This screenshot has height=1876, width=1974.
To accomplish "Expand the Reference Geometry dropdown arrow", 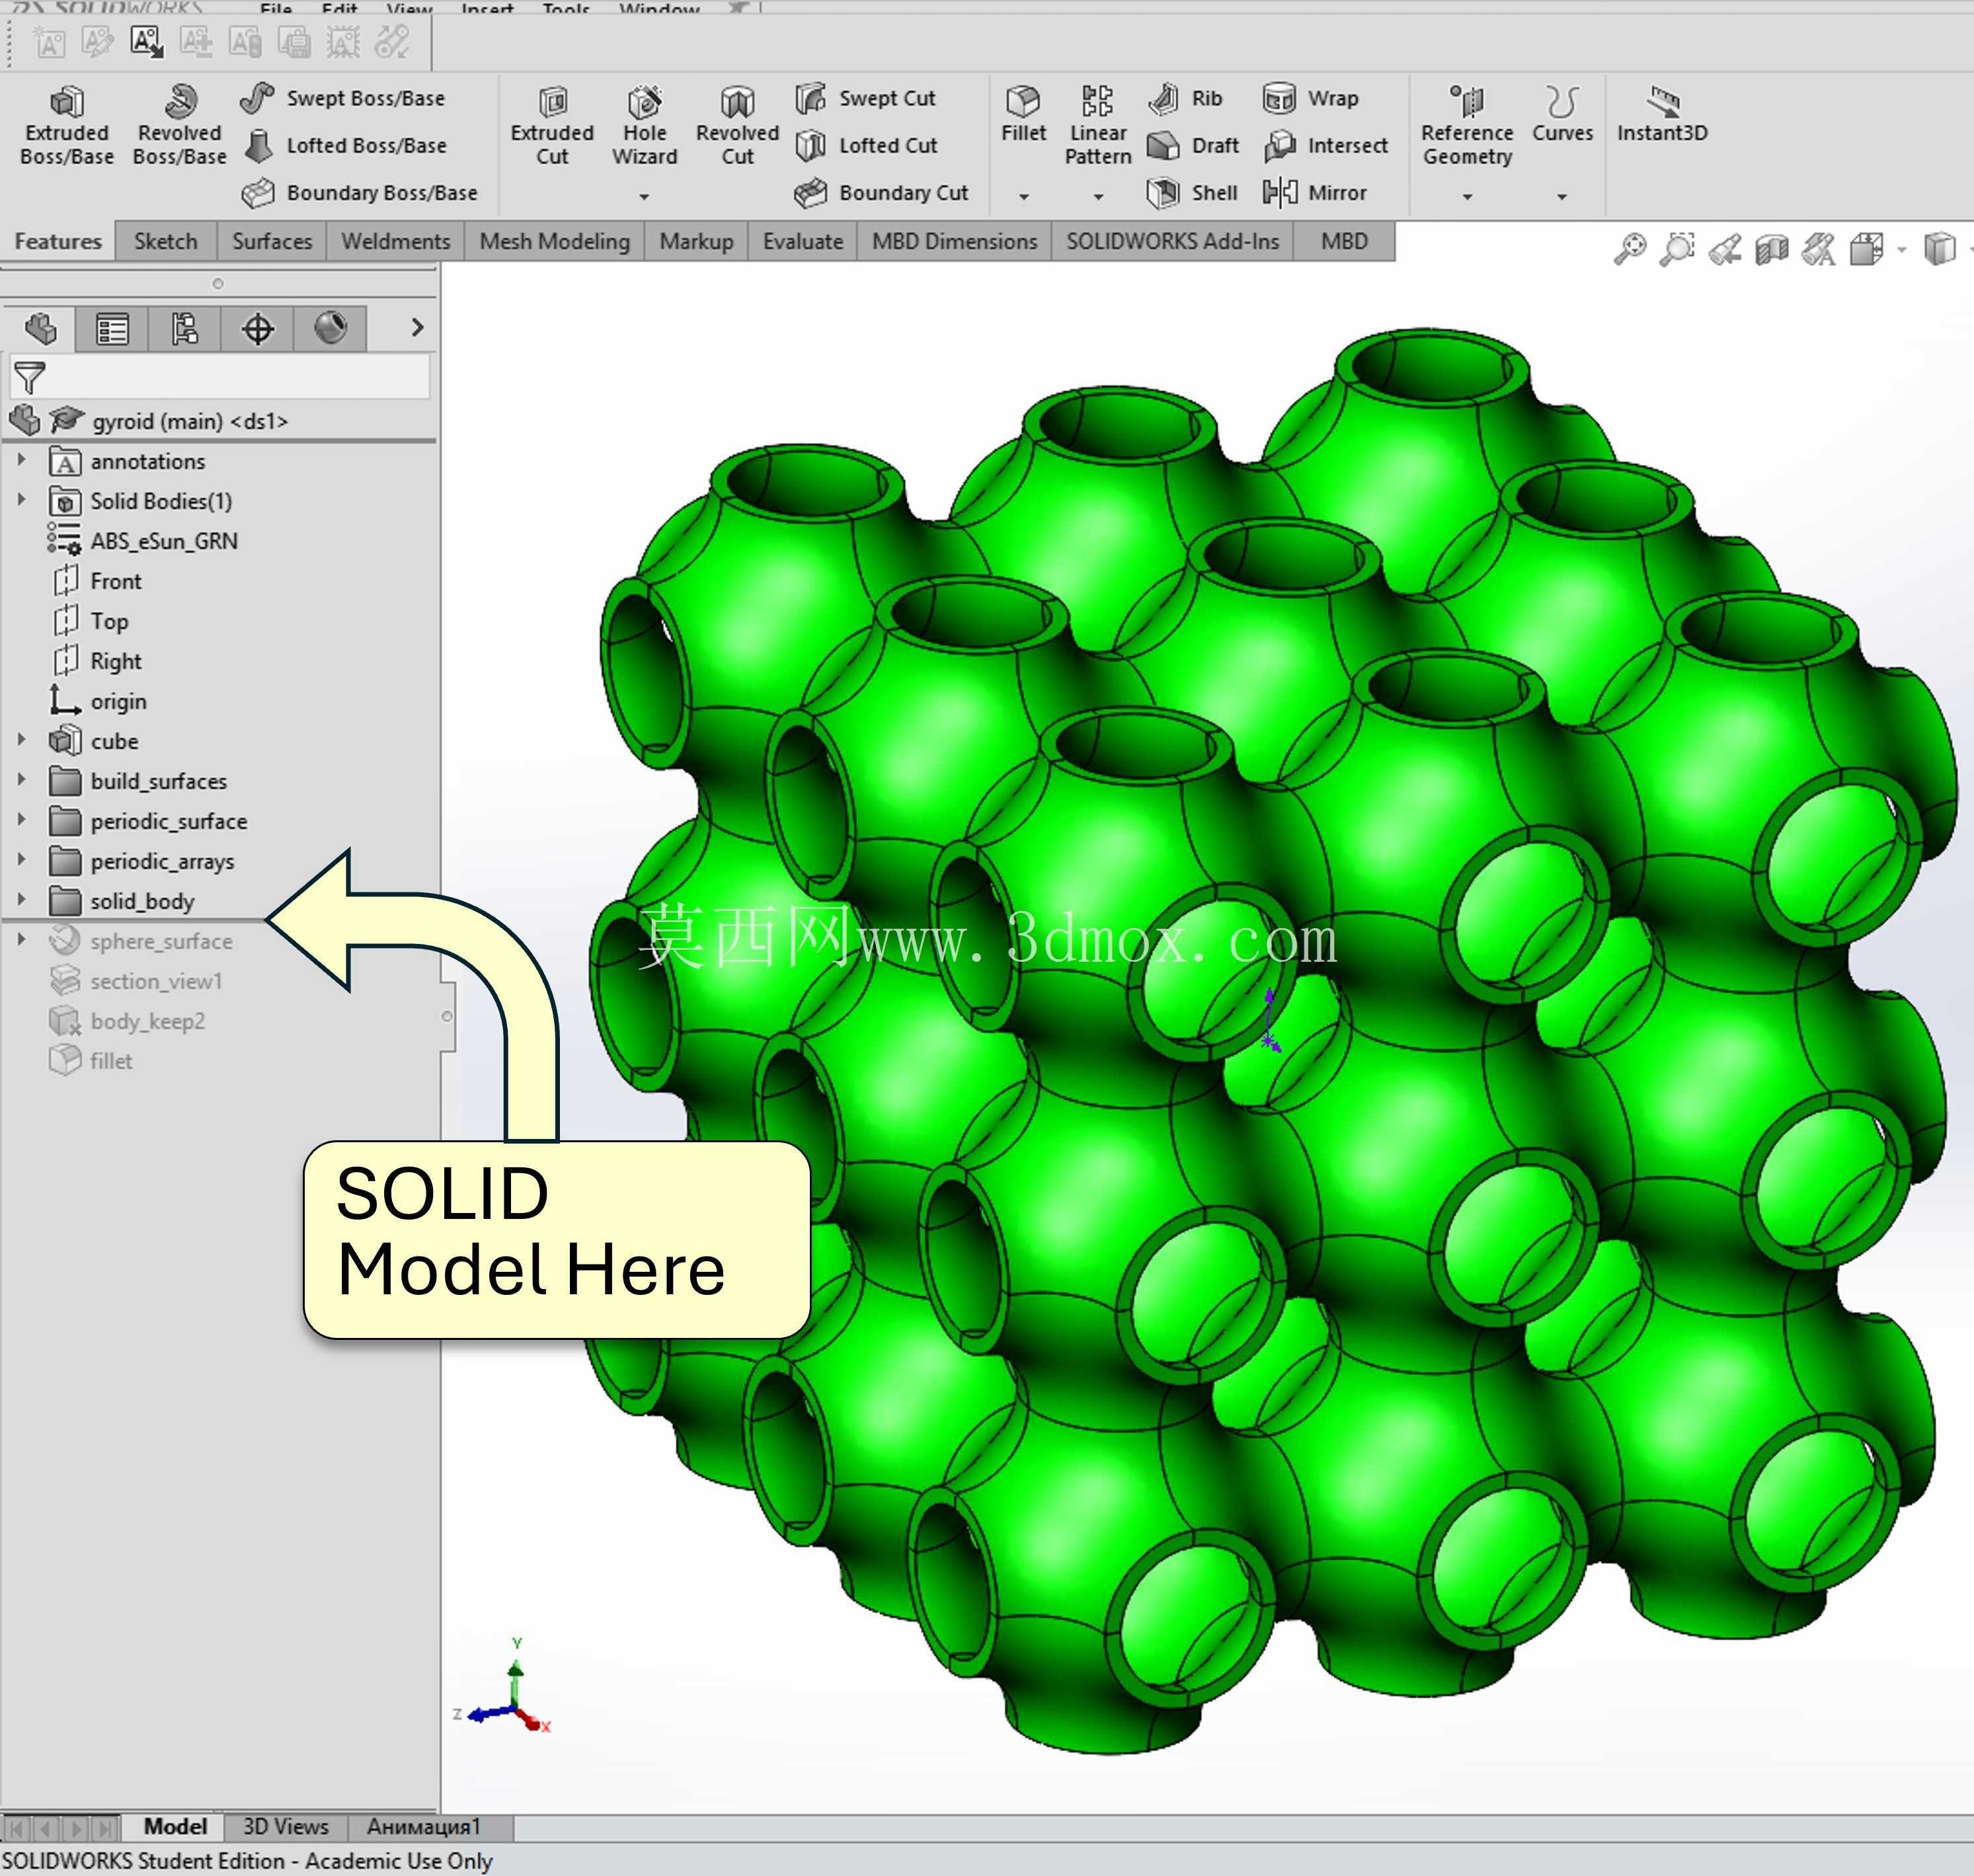I will [x=1467, y=196].
